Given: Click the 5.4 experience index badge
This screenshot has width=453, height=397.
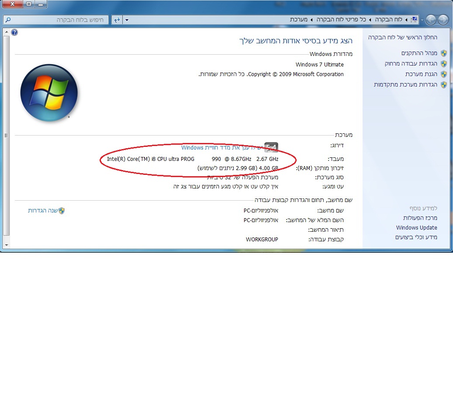Looking at the screenshot, I should click(x=271, y=147).
